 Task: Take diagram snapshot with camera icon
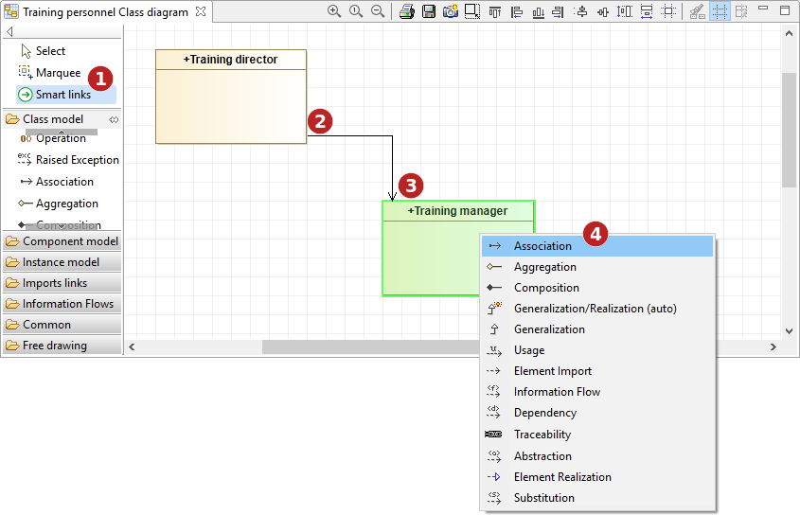451,11
